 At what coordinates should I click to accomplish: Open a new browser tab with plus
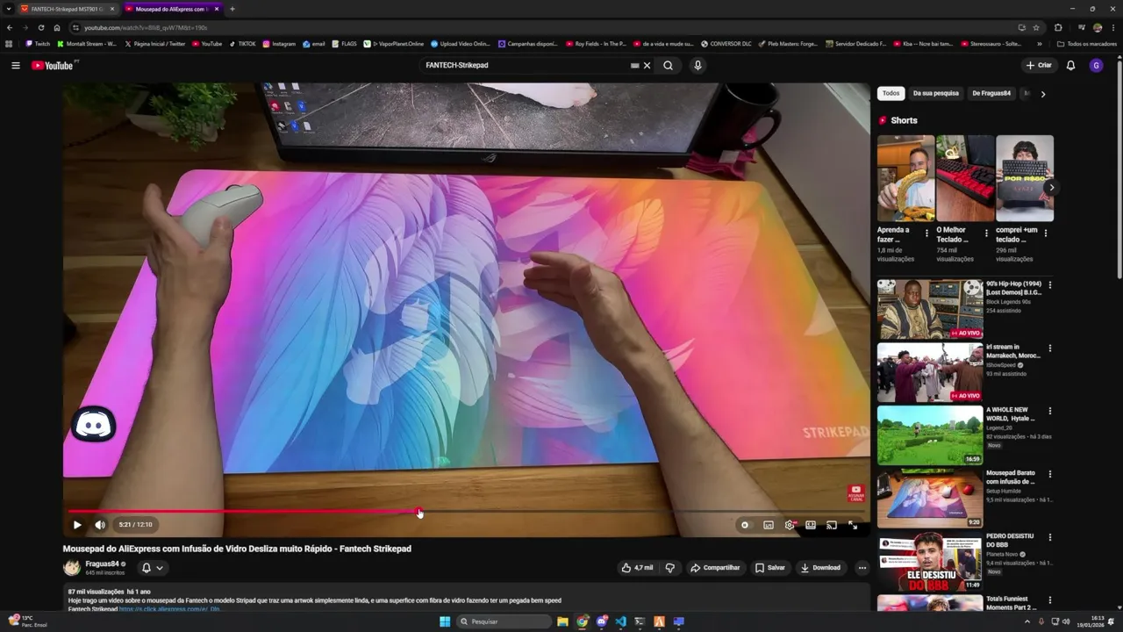(232, 9)
